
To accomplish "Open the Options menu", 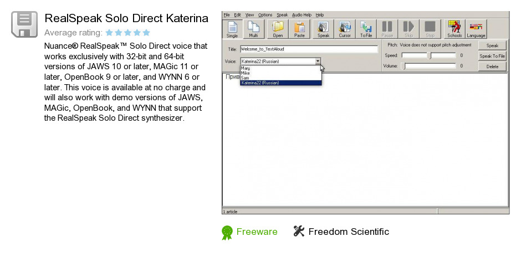I will click(265, 15).
